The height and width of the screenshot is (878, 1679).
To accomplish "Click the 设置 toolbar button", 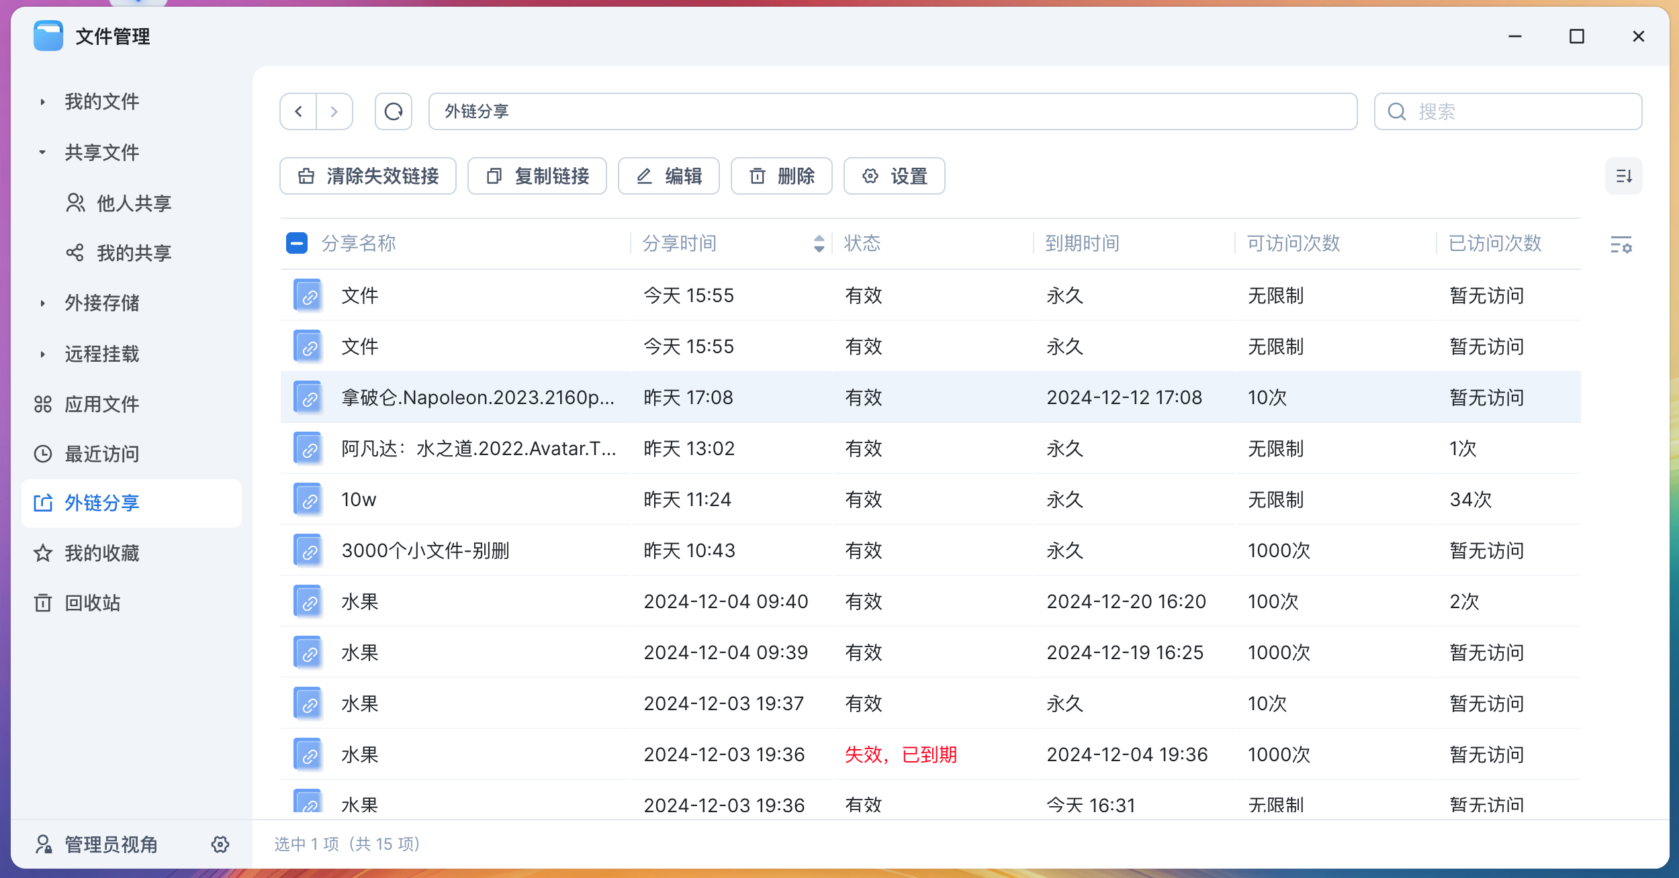I will coord(895,176).
